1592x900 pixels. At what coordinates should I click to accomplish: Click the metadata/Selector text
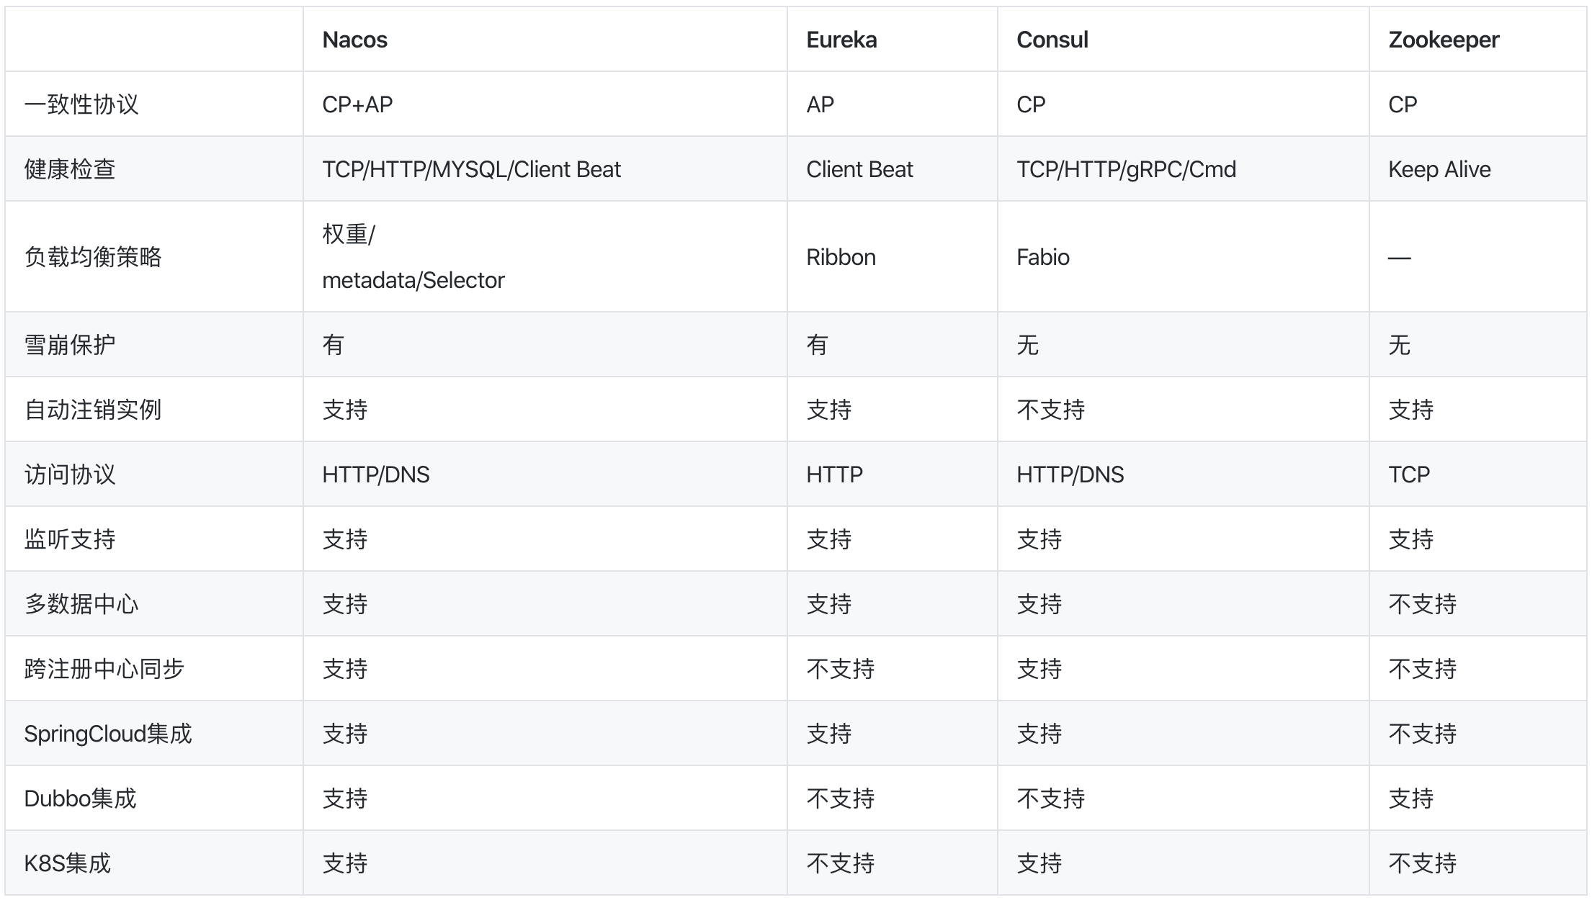413,280
